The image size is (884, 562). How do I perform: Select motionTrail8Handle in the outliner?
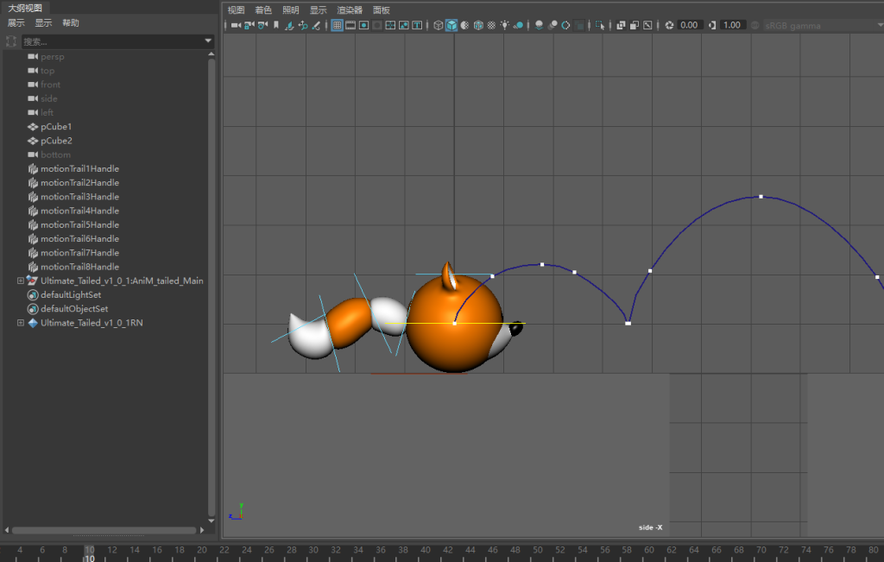(79, 267)
